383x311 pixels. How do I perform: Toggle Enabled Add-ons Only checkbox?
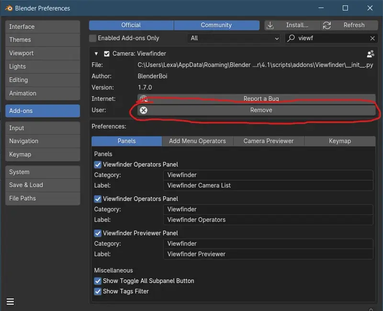coord(93,38)
